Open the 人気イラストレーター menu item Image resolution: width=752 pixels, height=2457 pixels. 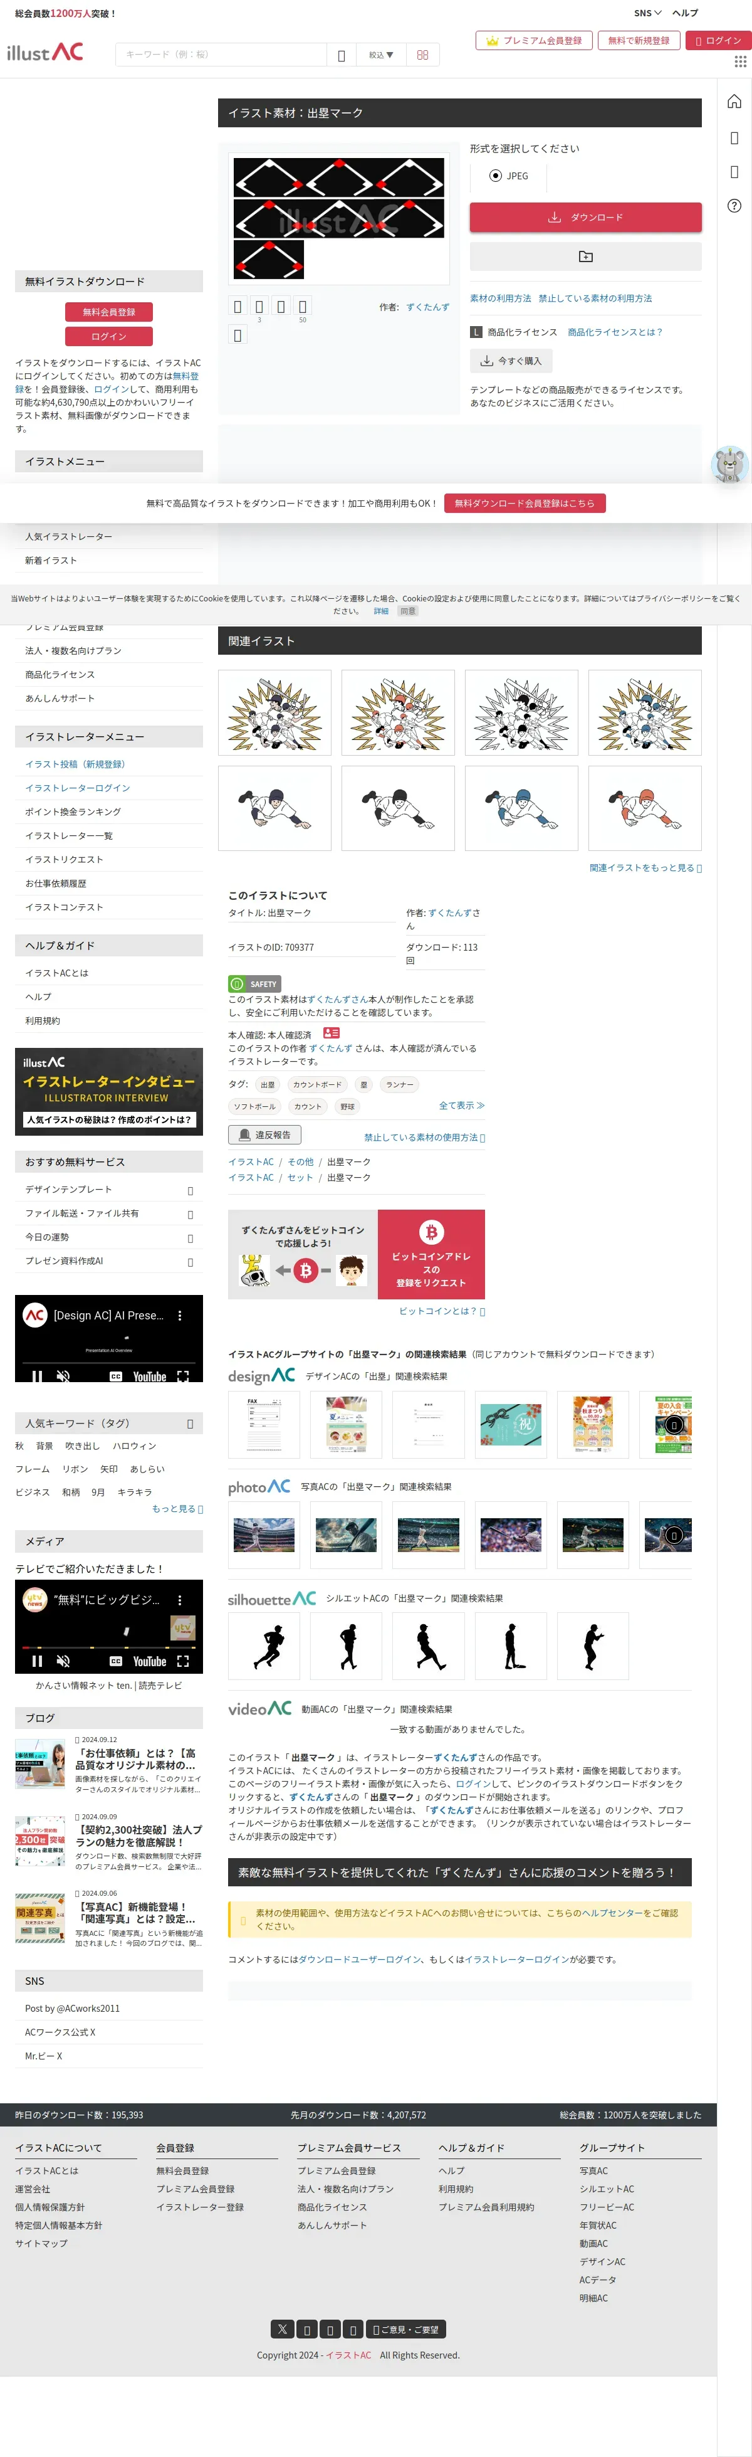click(x=69, y=537)
